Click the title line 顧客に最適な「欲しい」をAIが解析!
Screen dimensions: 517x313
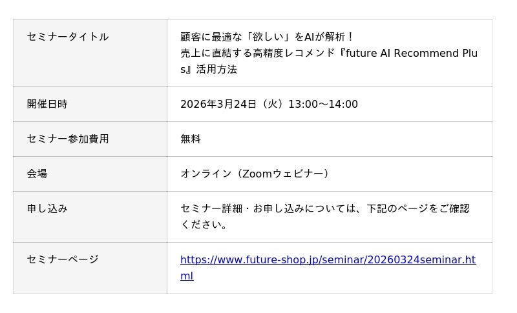(x=268, y=37)
